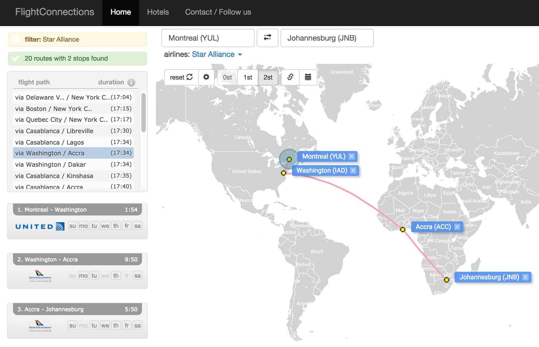This screenshot has width=539, height=347.
Task: Toggle the 0st direct flights filter
Action: [x=227, y=77]
